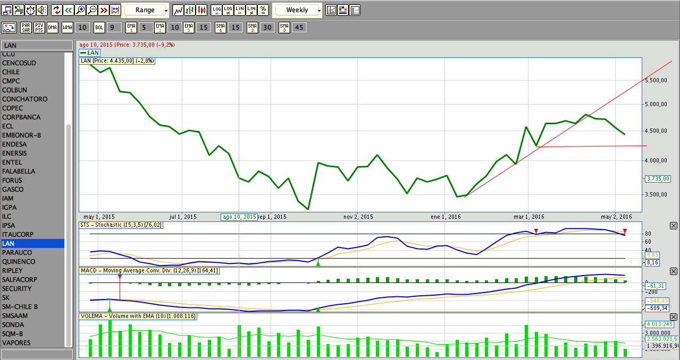Click the zoom out magnifier icon

click(x=92, y=10)
